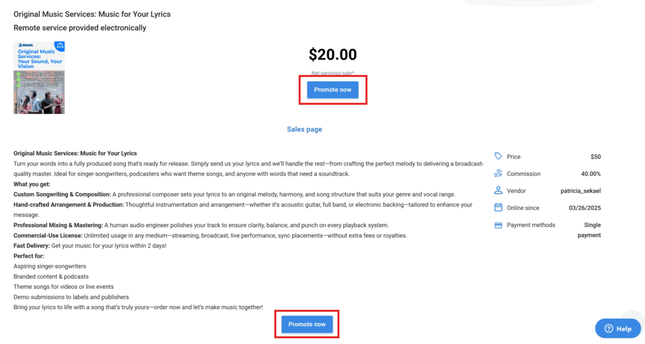
Task: Open the Sales page link
Action: point(304,129)
